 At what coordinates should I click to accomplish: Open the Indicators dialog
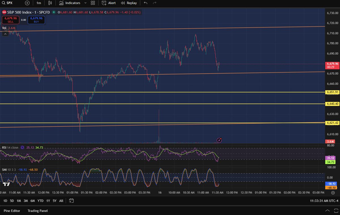70,3
